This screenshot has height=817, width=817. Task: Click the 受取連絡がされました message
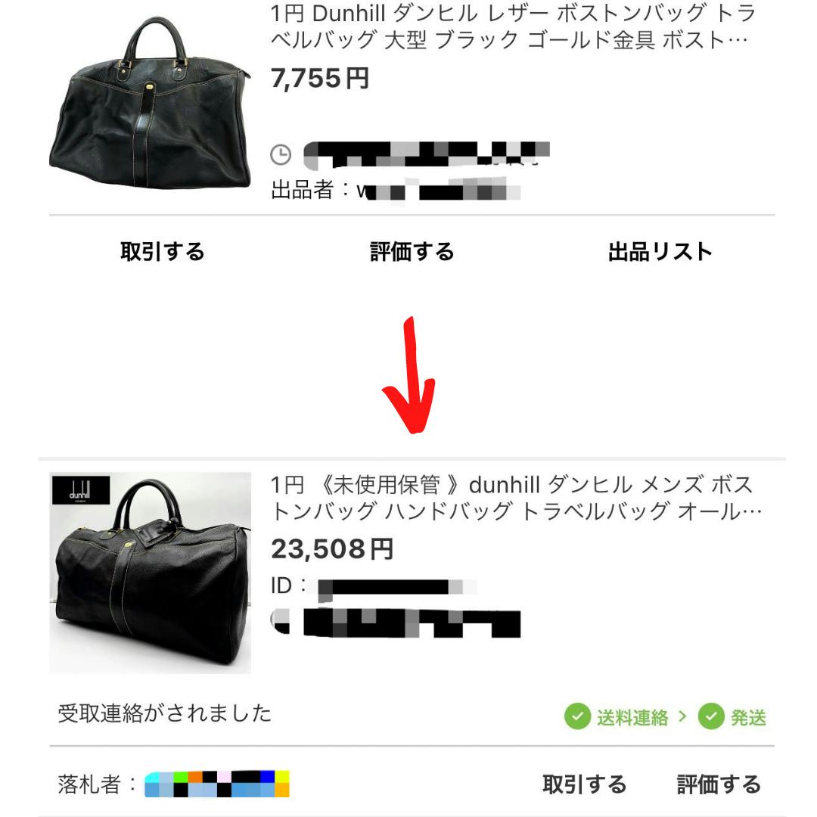click(x=165, y=713)
